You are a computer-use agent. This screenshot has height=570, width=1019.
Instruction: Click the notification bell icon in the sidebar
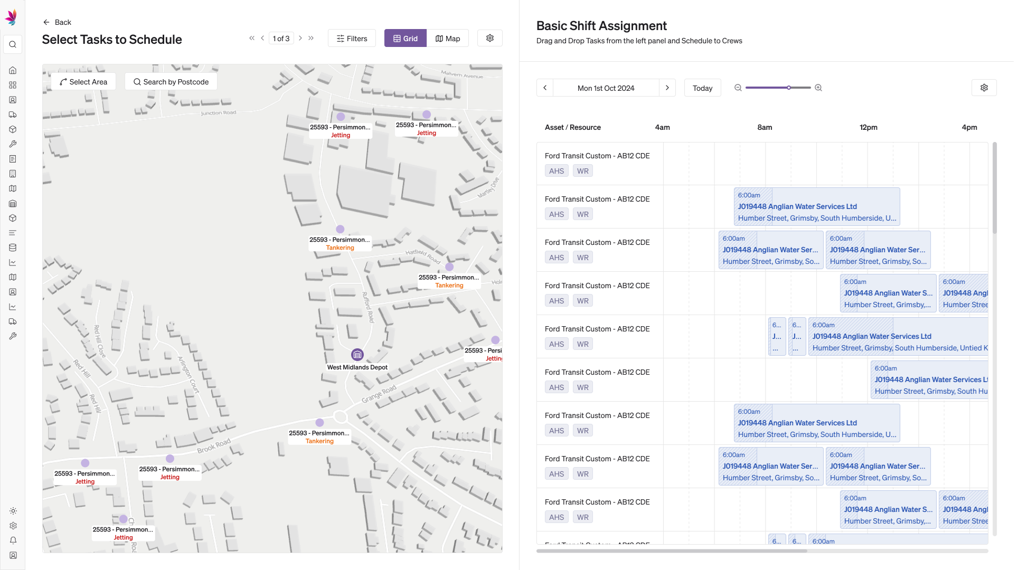pos(13,540)
